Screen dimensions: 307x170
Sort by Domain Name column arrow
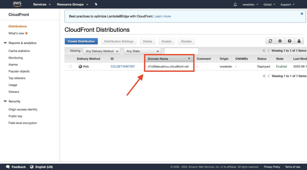189,59
